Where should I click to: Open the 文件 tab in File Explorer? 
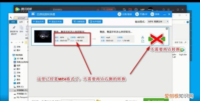pos(13,22)
